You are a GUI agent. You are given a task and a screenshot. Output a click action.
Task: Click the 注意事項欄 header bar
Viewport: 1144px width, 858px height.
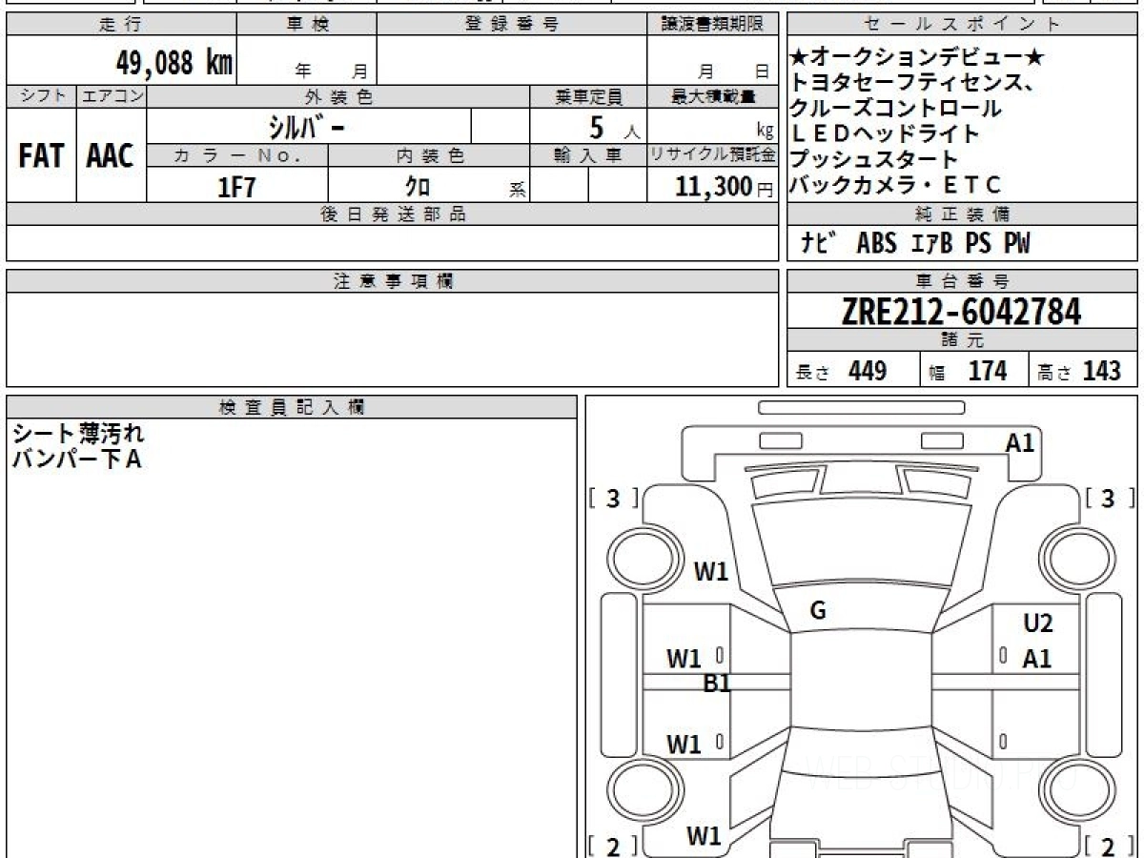tap(392, 281)
